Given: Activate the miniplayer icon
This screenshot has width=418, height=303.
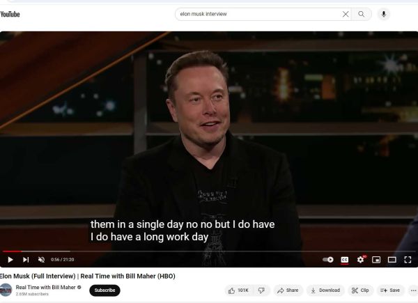Looking at the screenshot, I should tap(376, 260).
